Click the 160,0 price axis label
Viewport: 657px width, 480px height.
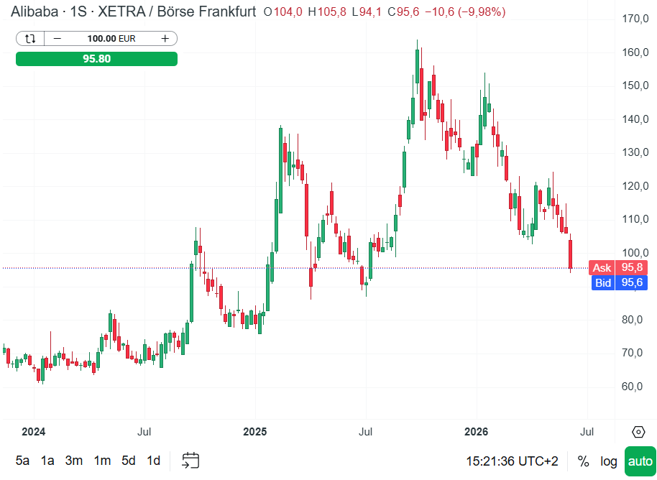point(635,52)
